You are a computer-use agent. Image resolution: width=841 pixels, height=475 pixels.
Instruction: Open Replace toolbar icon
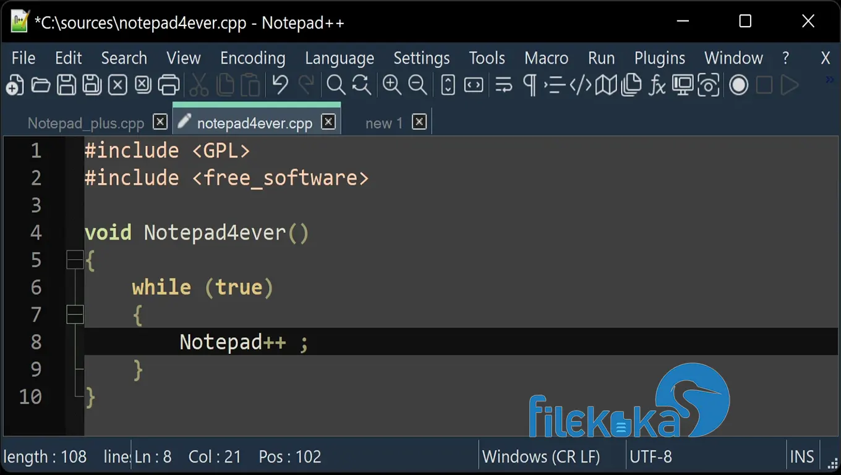point(362,85)
